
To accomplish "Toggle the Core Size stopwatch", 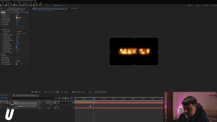I will (2, 24).
